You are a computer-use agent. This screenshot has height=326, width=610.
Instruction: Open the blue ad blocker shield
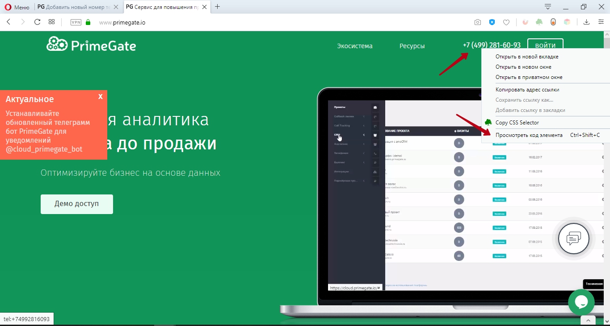pyautogui.click(x=492, y=22)
